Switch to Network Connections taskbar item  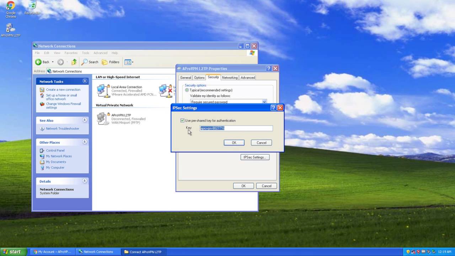[98, 252]
